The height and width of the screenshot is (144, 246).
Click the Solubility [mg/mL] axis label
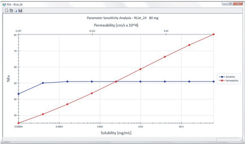[x=116, y=133]
